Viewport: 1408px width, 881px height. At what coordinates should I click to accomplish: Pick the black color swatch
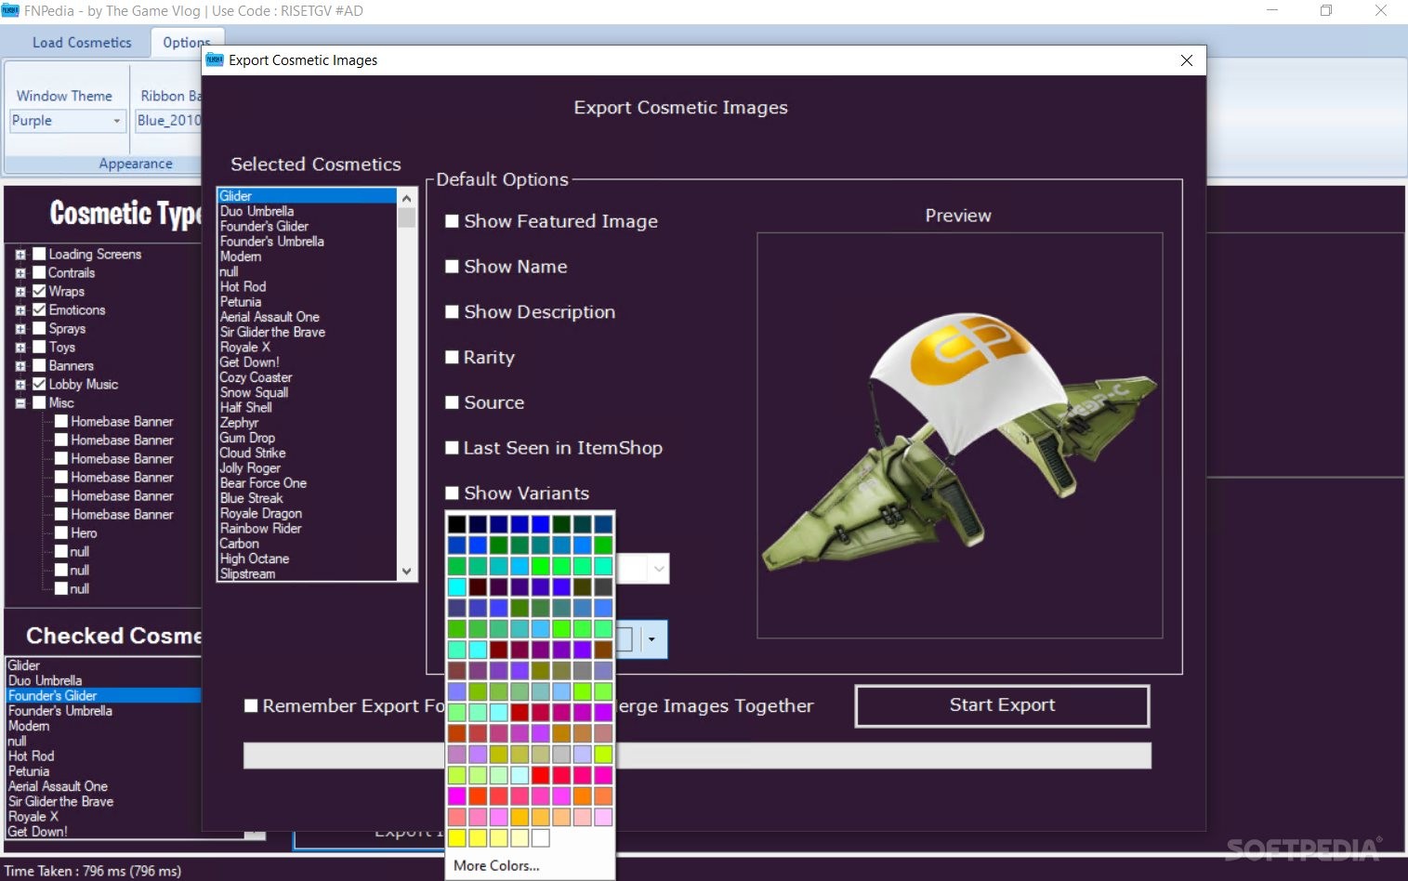tap(457, 525)
